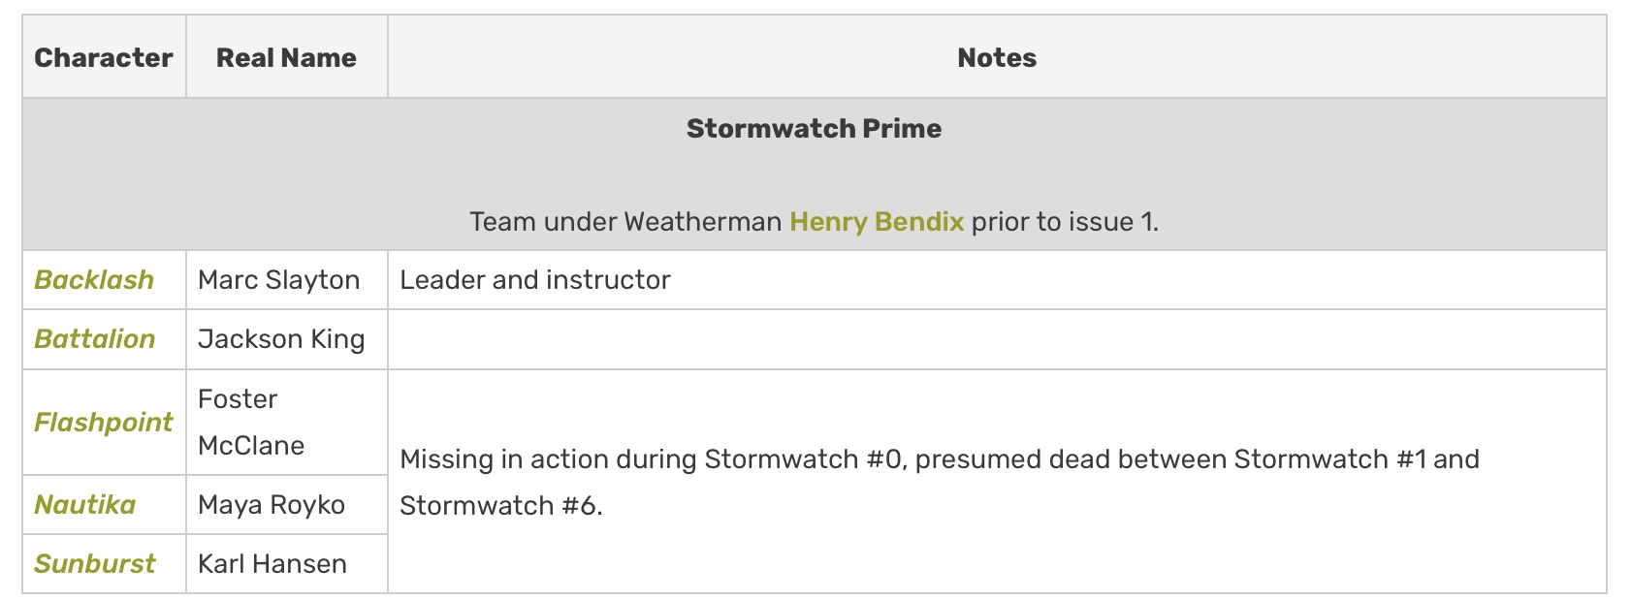This screenshot has height=600, width=1632.
Task: Click the Foster McClane cell
Action: coord(251,423)
